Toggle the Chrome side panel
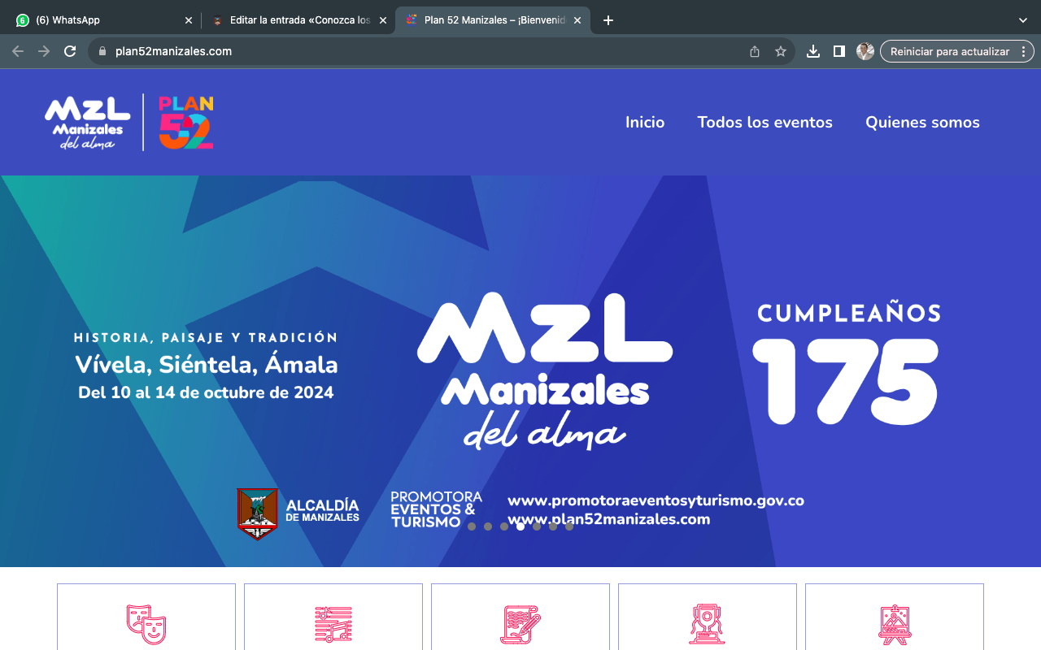 tap(839, 51)
